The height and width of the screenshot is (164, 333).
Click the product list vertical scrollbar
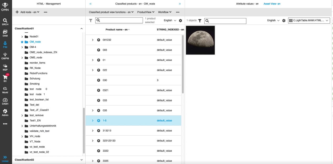pyautogui.click(x=183, y=64)
